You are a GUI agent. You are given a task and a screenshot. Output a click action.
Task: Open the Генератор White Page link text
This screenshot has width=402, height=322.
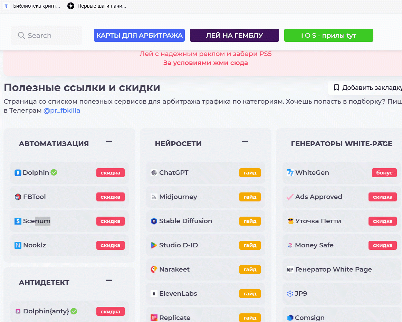point(334,269)
